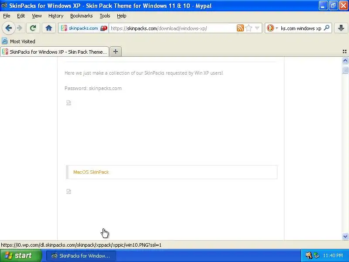
Task: Open the Help menu
Action: (x=122, y=16)
